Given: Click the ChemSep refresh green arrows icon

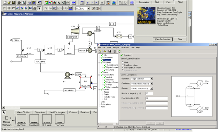Looking at the screenshot, I should tap(120, 51).
